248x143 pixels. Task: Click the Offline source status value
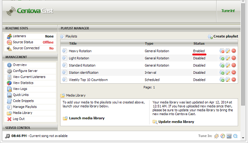click(48, 42)
